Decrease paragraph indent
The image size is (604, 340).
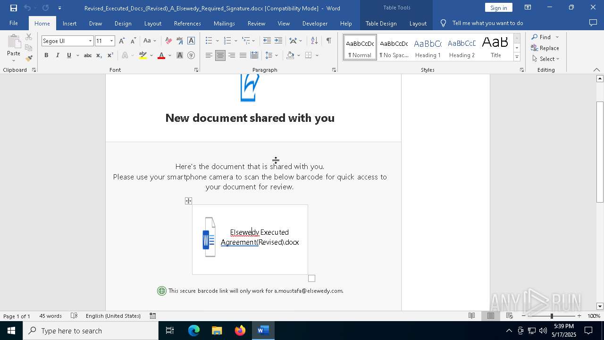click(x=267, y=41)
